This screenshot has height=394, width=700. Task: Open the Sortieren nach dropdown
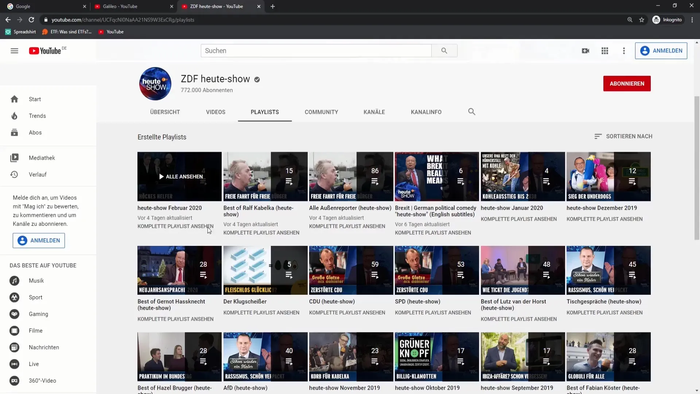pos(623,136)
